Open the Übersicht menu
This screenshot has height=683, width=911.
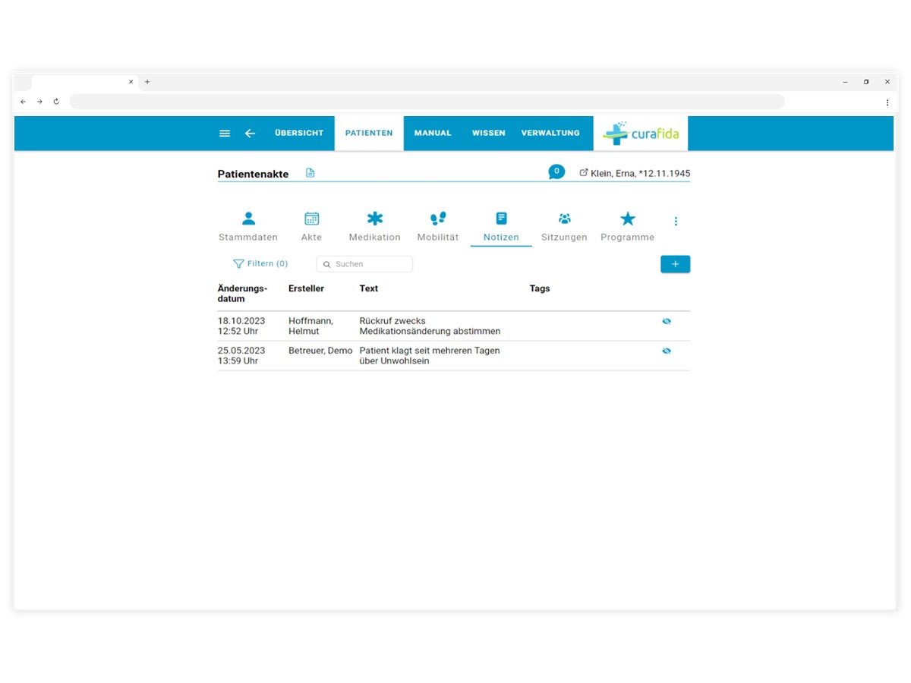pyautogui.click(x=299, y=133)
